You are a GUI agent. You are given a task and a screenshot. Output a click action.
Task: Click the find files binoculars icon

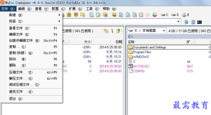point(105,15)
